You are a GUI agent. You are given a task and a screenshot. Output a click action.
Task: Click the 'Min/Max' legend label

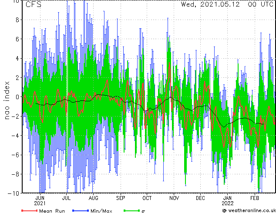click(x=101, y=211)
